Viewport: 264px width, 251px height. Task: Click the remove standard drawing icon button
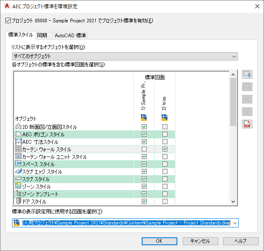(x=247, y=87)
